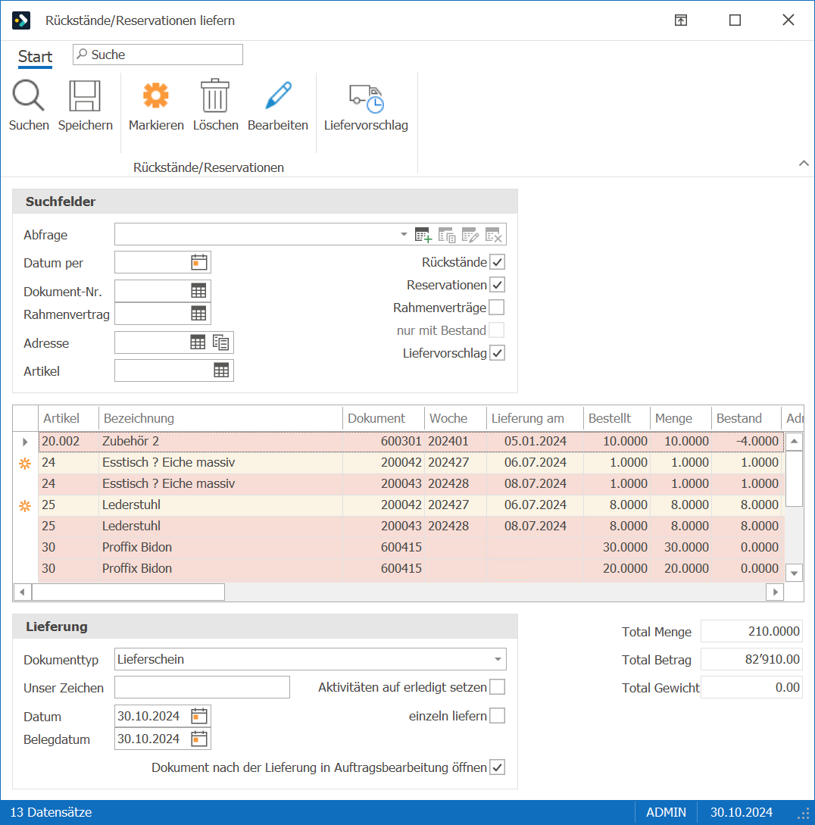
Task: Click the address list icon next to Adresse
Action: [221, 342]
